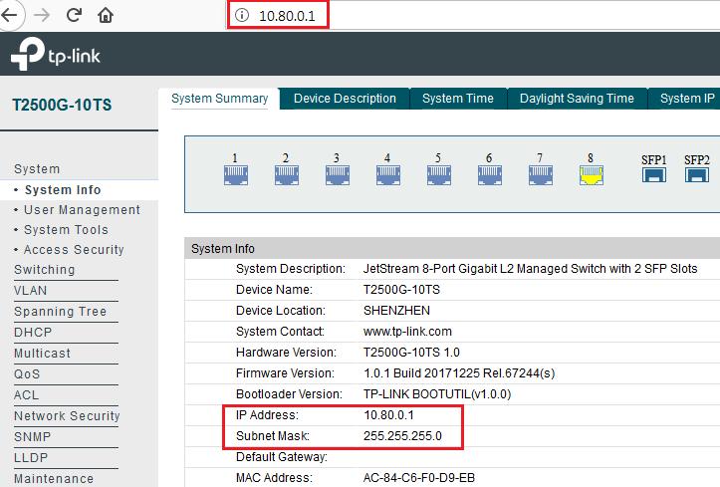Select port 2 icon
This screenshot has height=487, width=720.
pyautogui.click(x=287, y=175)
